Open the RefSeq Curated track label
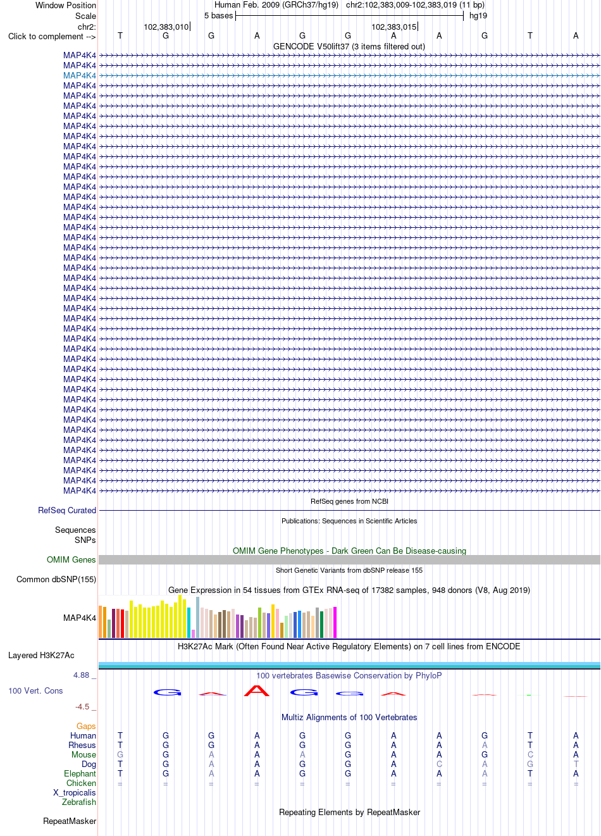The width and height of the screenshot is (601, 836). pyautogui.click(x=67, y=511)
